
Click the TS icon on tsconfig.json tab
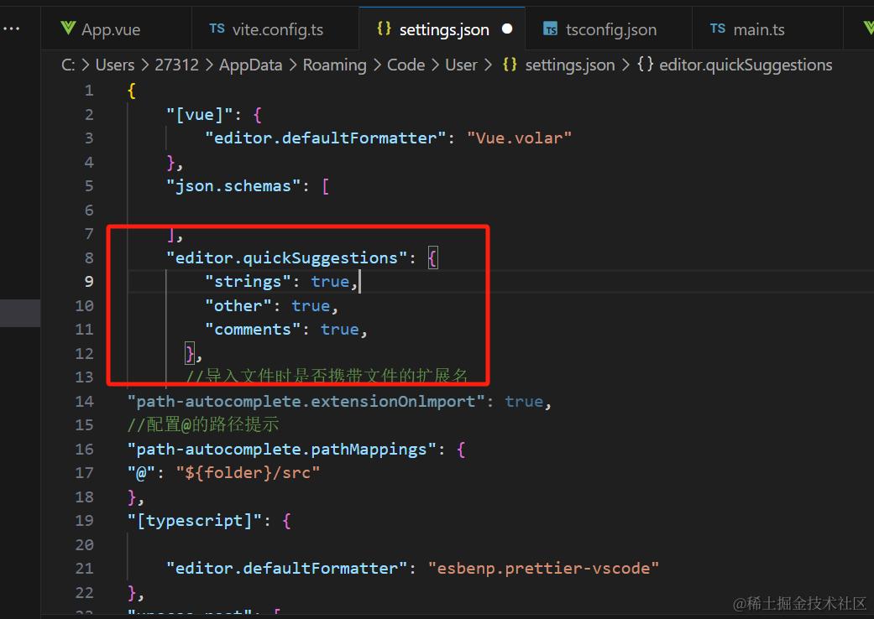tap(550, 29)
